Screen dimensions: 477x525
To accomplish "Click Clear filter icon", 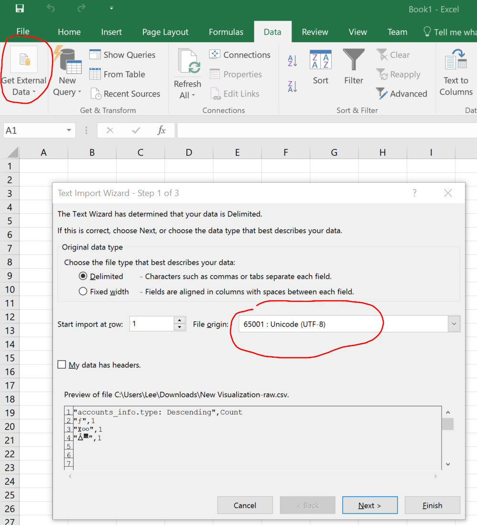I will 381,55.
